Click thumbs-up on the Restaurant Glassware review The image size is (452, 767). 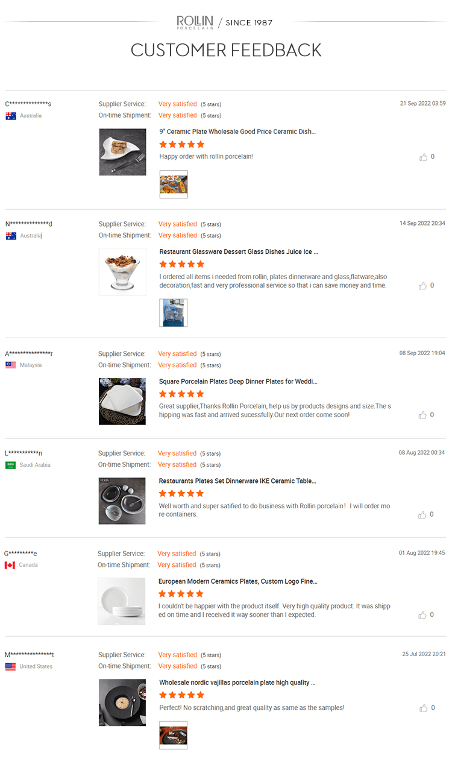coord(423,286)
